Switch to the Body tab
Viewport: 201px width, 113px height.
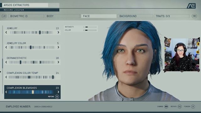pyautogui.click(x=62, y=16)
